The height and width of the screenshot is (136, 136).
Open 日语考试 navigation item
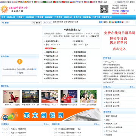pyautogui.click(x=68, y=17)
